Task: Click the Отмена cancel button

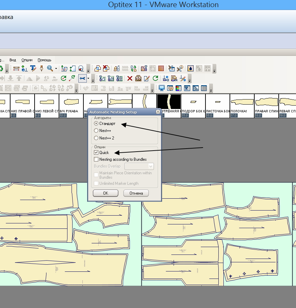Action: pos(136,193)
